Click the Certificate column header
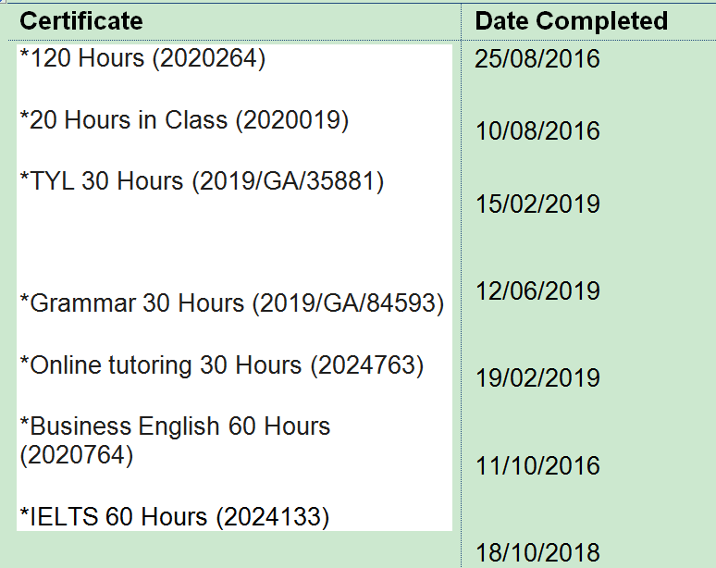This screenshot has height=568, width=716. click(x=81, y=20)
